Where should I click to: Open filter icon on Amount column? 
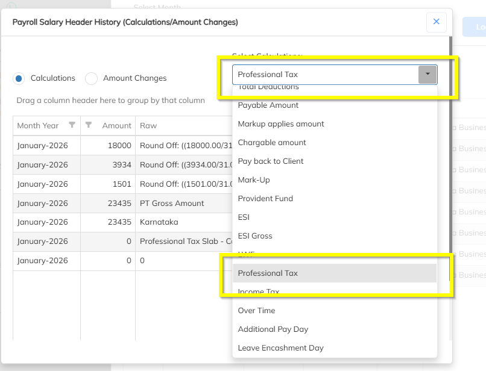(x=89, y=125)
